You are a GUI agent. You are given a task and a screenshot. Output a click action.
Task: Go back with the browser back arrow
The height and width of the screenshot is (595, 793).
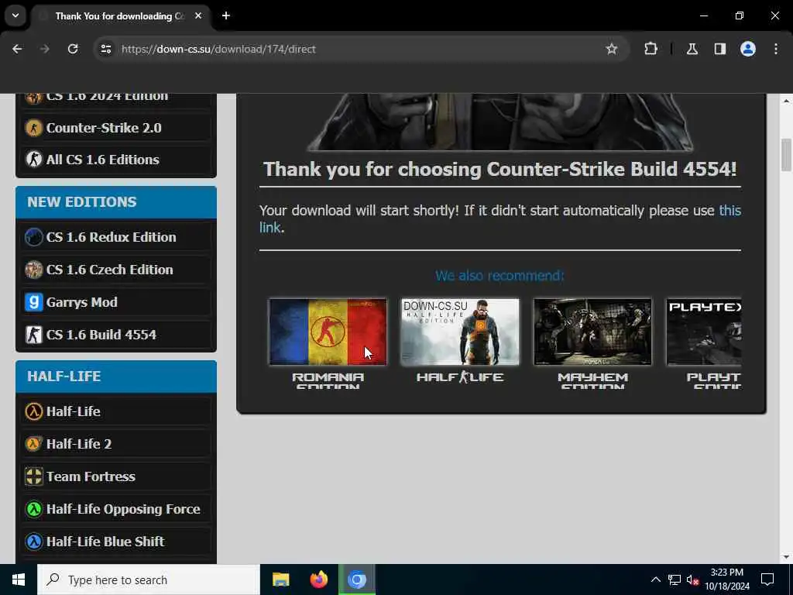17,49
